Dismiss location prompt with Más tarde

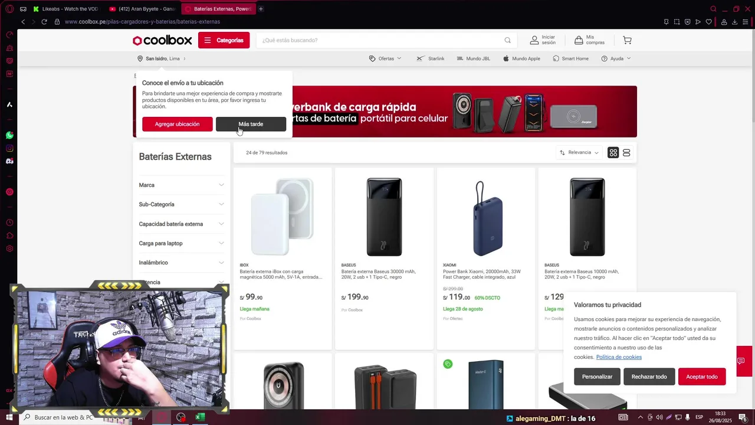[x=251, y=124]
